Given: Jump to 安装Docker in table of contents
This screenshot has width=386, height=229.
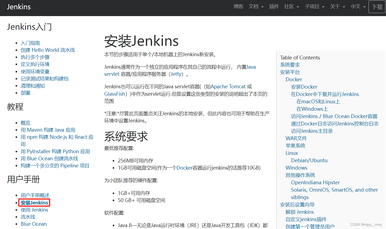Looking at the screenshot, I should 304,87.
